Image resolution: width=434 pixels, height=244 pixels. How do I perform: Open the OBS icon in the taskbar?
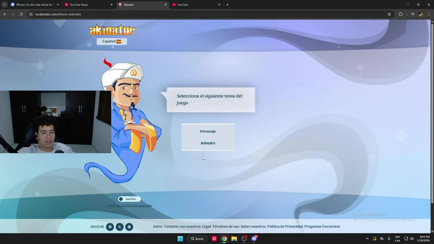tap(244, 239)
